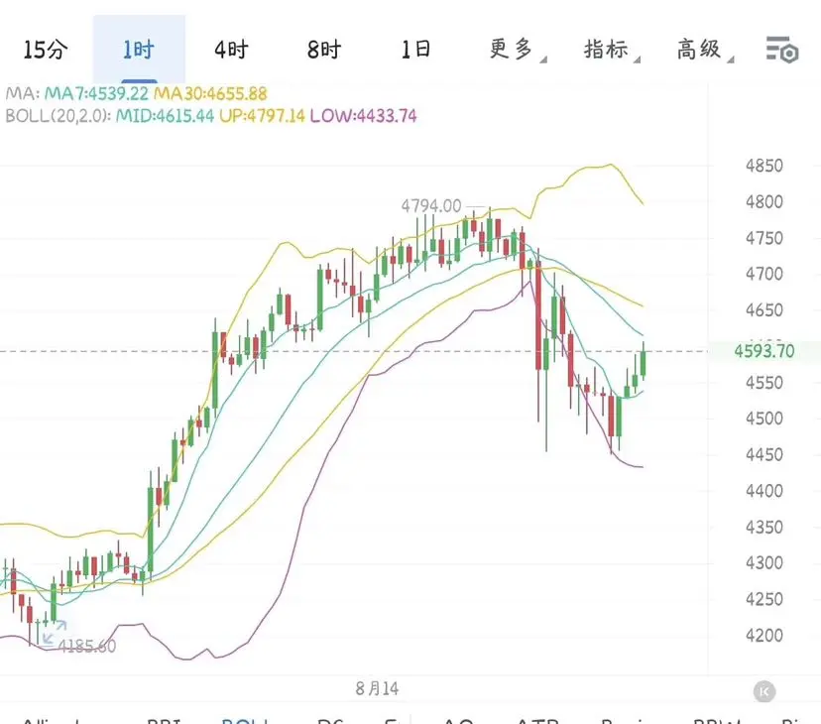The height and width of the screenshot is (724, 821).
Task: Tap the 4350 price axis label
Action: pyautogui.click(x=763, y=527)
